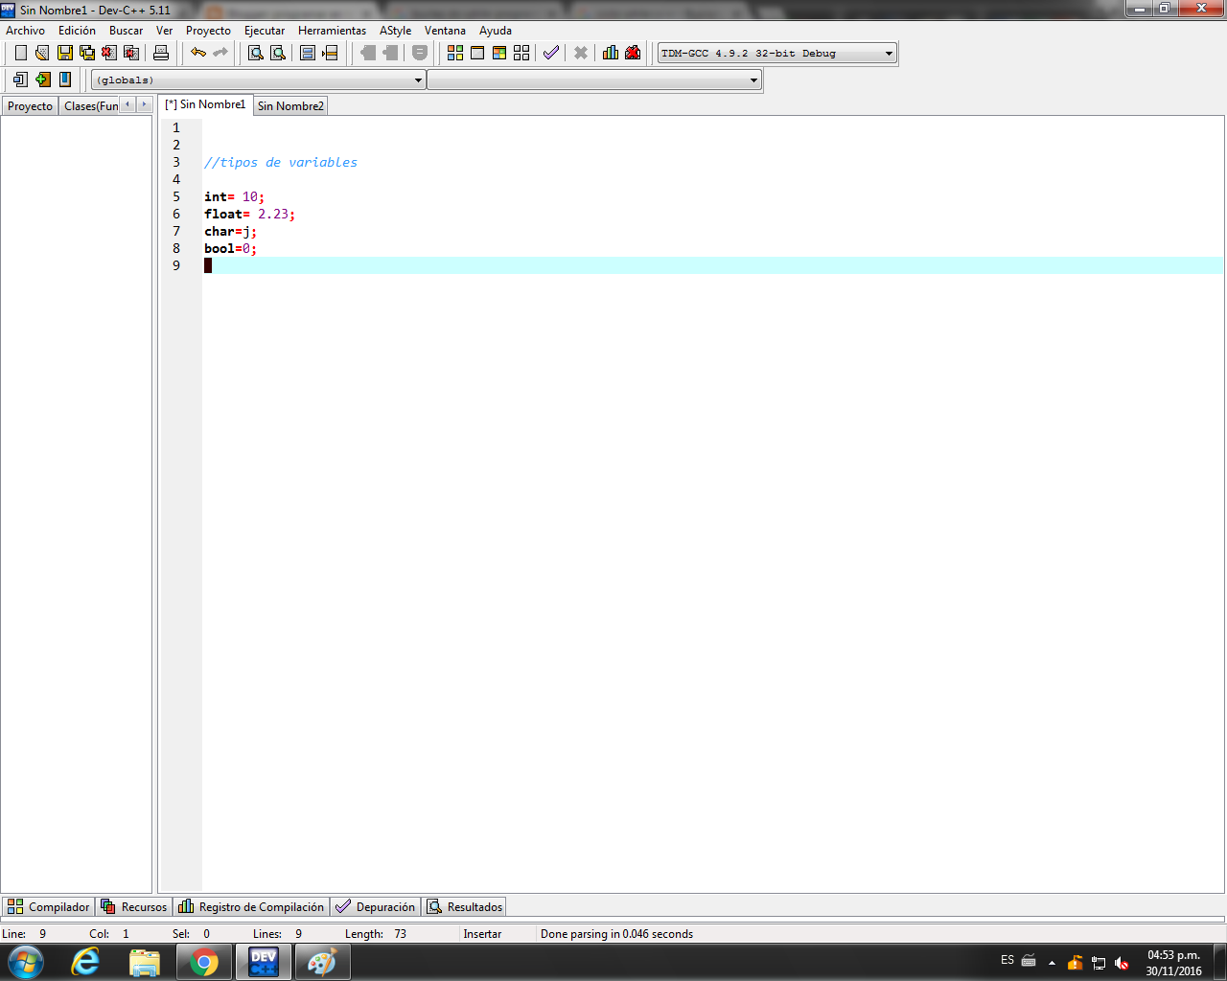Compile the current source
The height and width of the screenshot is (981, 1227).
click(x=454, y=53)
